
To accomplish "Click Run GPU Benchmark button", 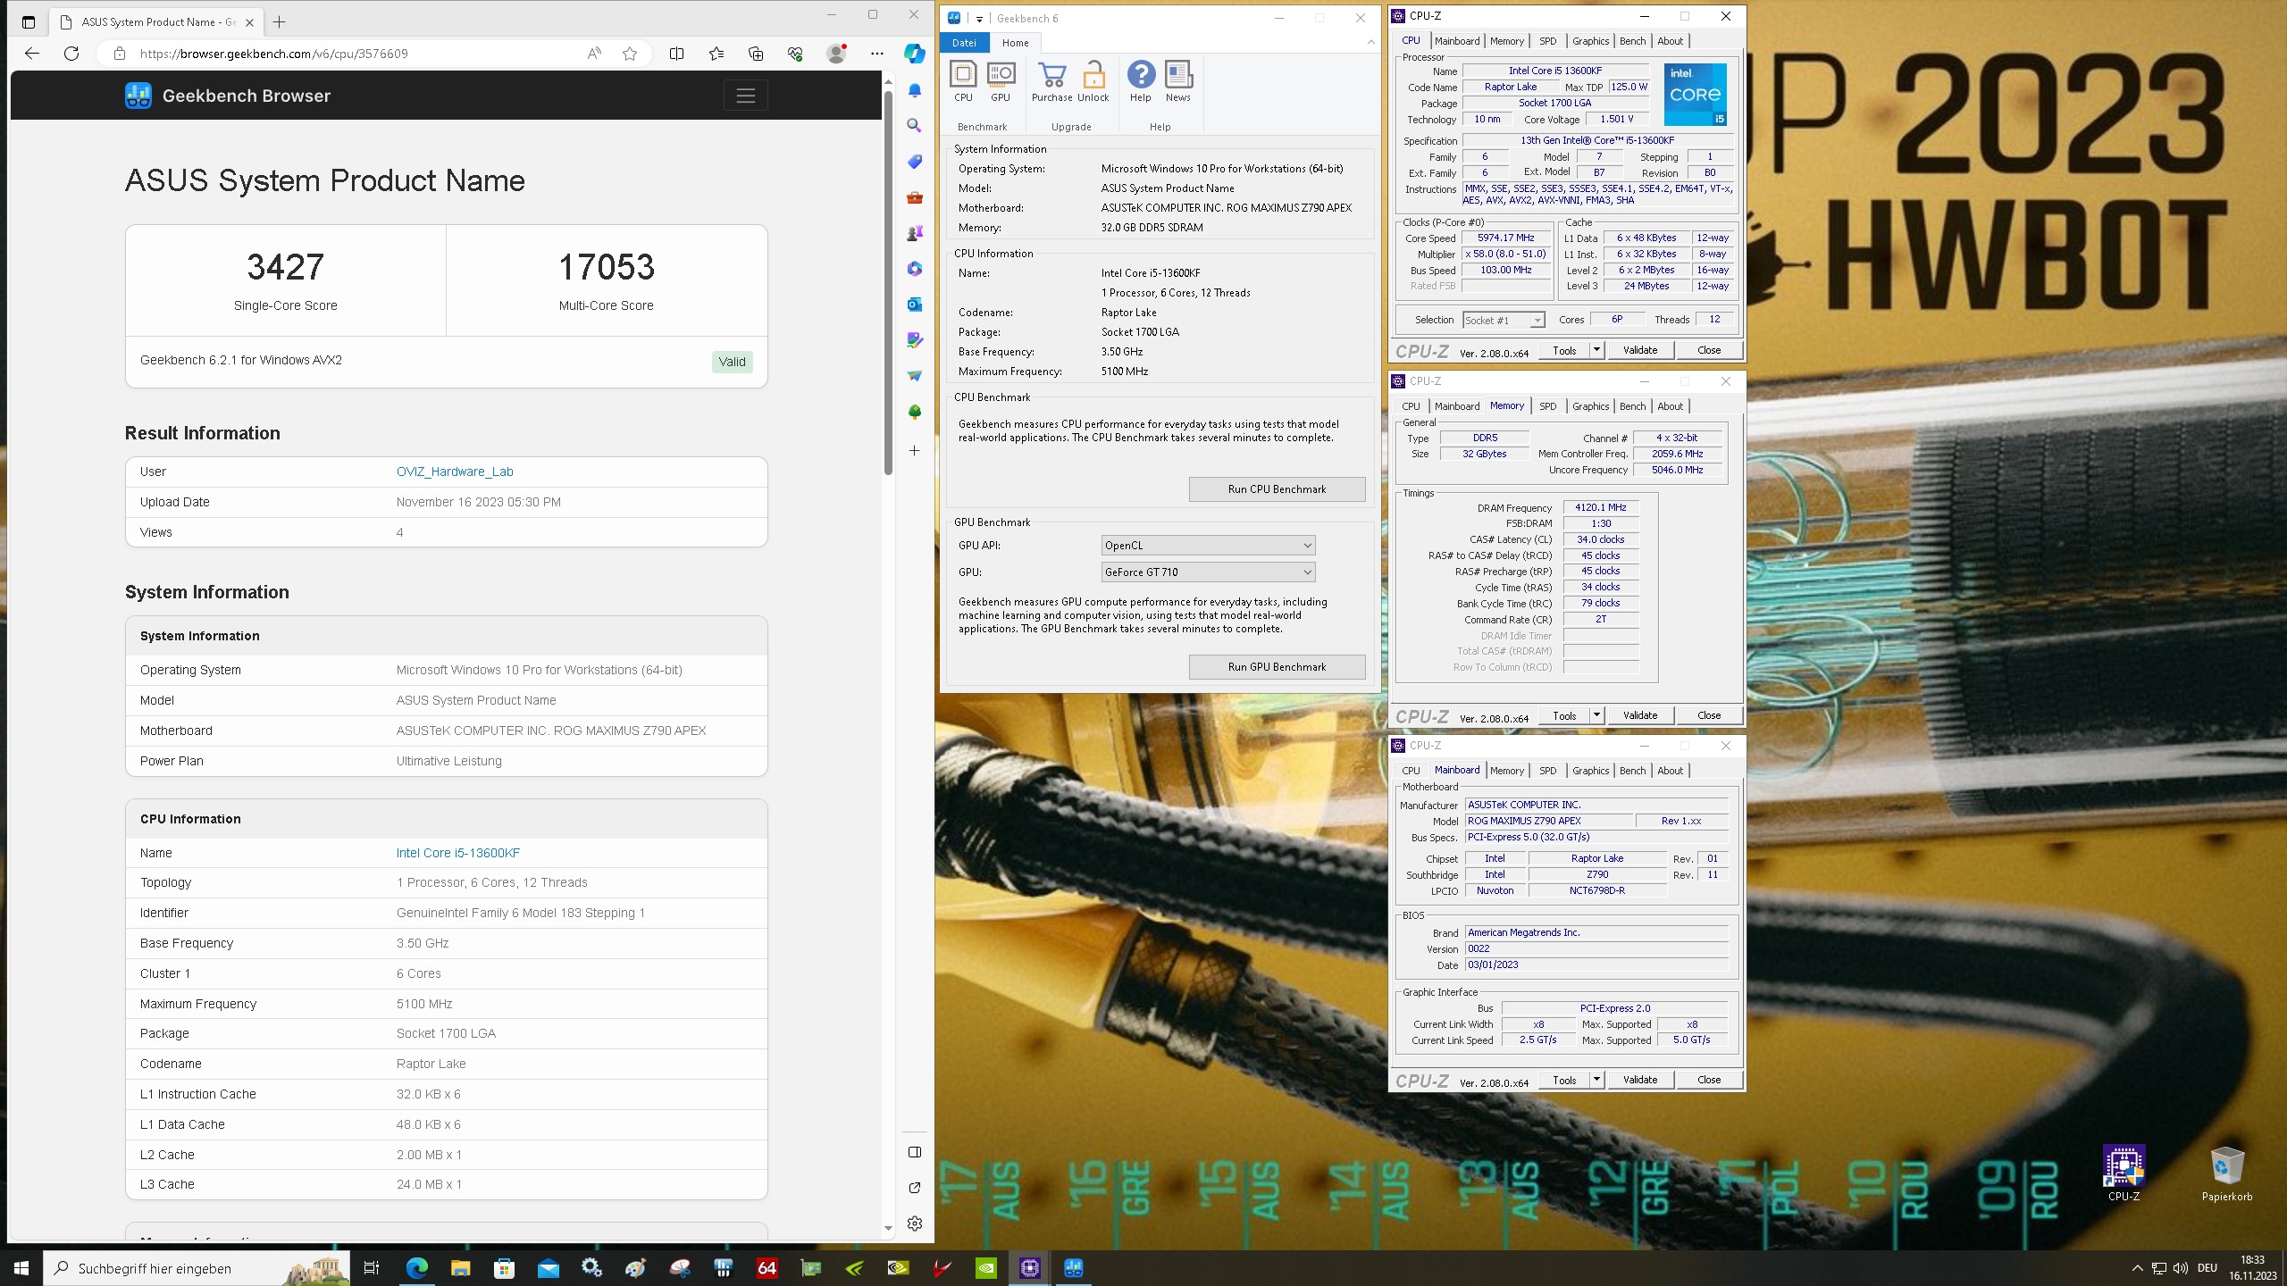I will click(1277, 667).
